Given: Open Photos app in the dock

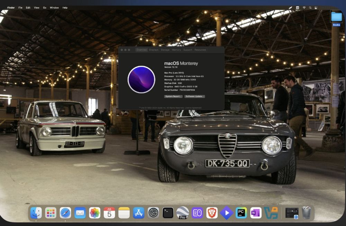Looking at the screenshot, I should pyautogui.click(x=95, y=213).
